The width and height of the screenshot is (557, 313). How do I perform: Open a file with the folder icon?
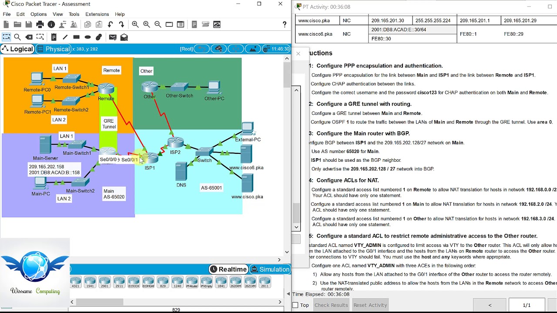[17, 24]
